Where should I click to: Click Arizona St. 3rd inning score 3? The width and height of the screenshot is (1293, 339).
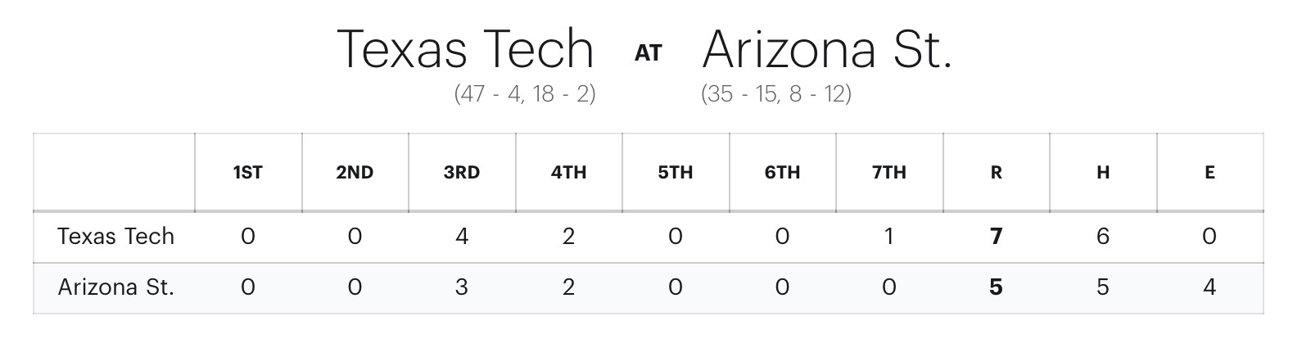pyautogui.click(x=462, y=287)
